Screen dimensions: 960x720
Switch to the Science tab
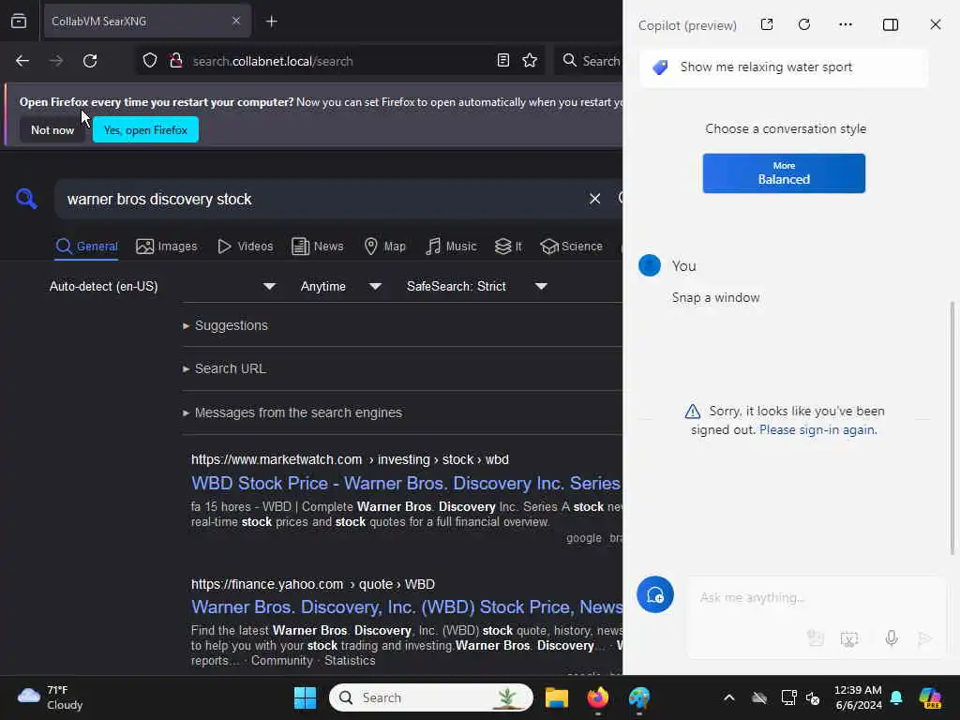click(572, 247)
